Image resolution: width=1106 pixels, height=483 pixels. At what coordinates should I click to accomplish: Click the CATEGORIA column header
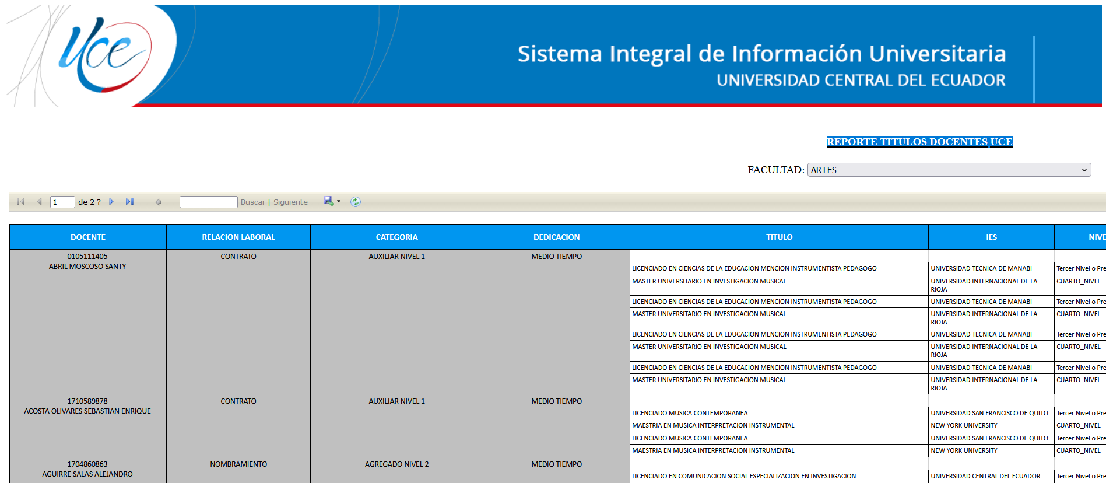pos(397,237)
